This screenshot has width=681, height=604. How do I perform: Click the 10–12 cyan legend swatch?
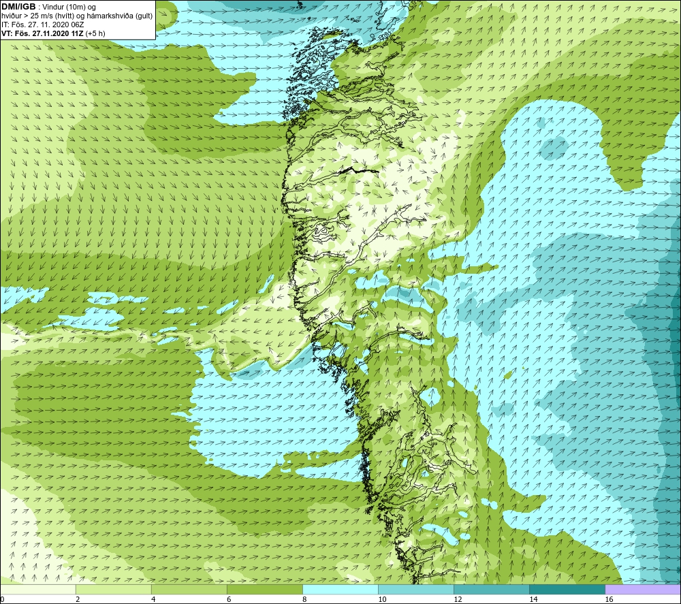[x=416, y=589]
